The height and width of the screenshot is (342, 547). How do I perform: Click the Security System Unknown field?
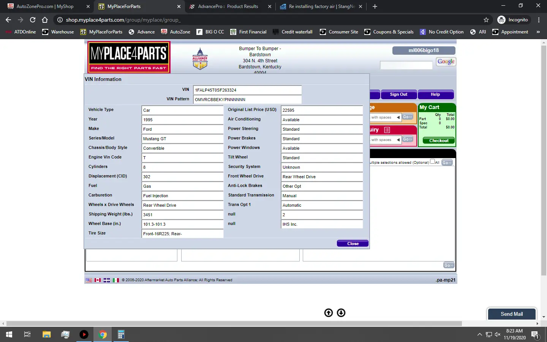tap(322, 167)
